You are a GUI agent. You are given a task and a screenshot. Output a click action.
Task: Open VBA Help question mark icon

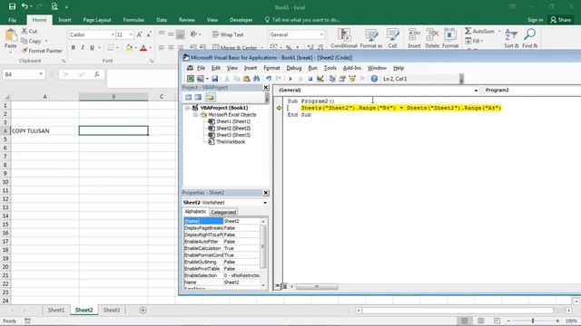coord(374,79)
